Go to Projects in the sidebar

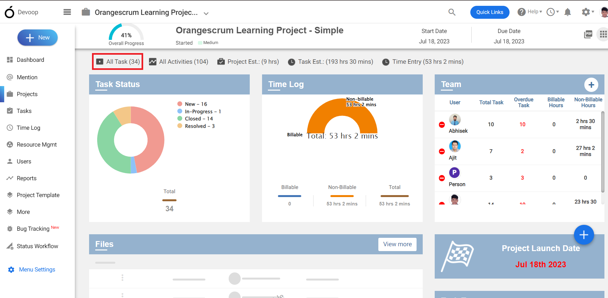[27, 94]
